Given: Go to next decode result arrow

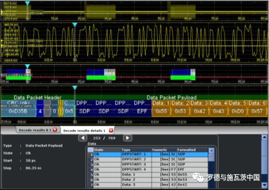Looking at the screenshot, I should click(128, 138).
